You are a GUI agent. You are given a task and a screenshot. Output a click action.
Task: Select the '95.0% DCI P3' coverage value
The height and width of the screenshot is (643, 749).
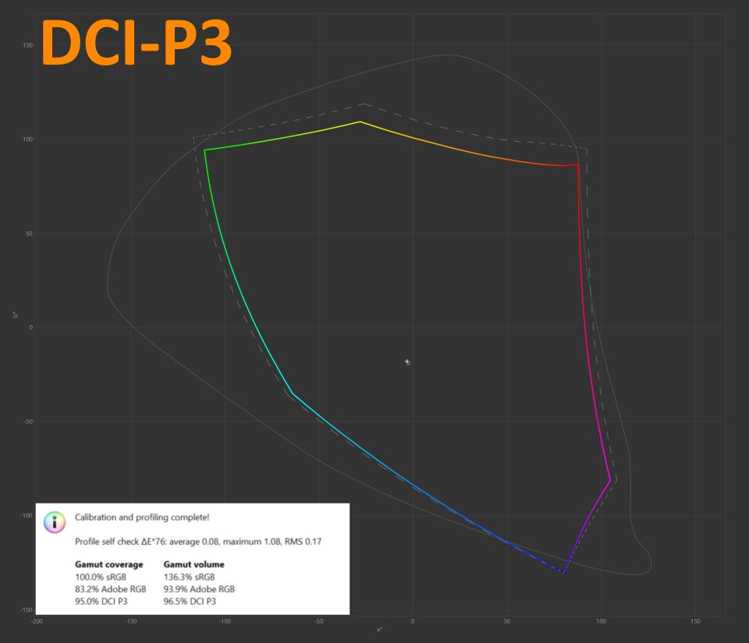click(x=101, y=602)
